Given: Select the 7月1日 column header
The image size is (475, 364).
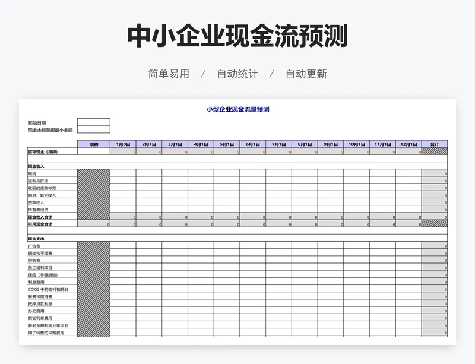Looking at the screenshot, I should coord(278,144).
